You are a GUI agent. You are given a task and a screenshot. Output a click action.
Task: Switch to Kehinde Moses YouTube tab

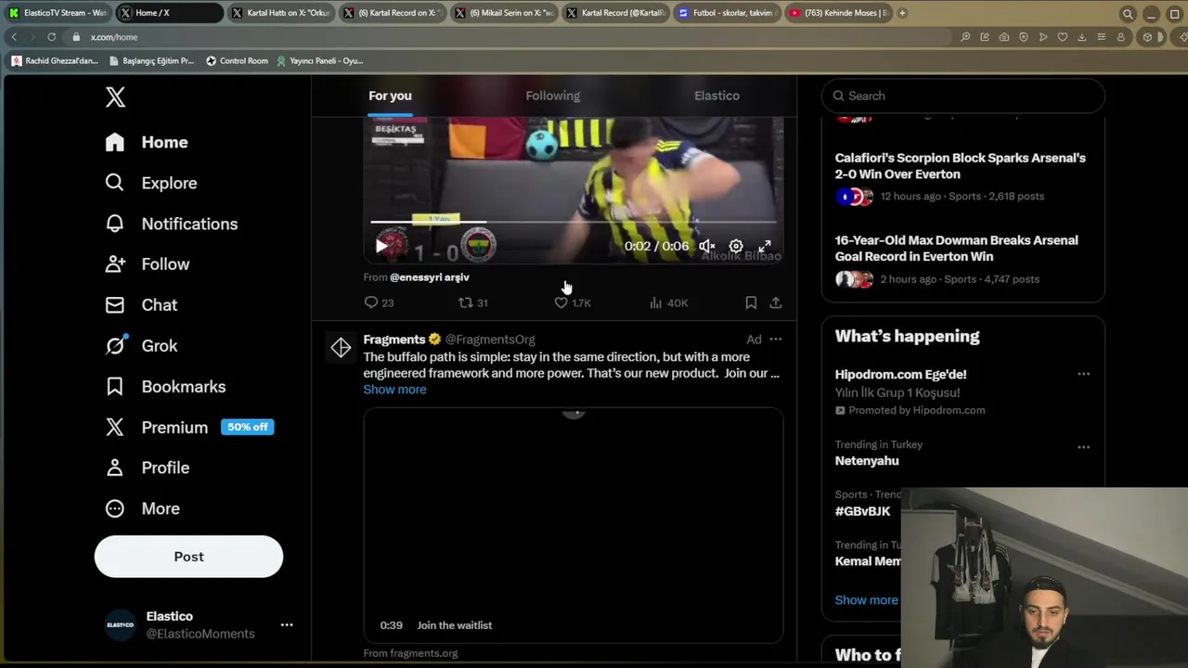[837, 13]
